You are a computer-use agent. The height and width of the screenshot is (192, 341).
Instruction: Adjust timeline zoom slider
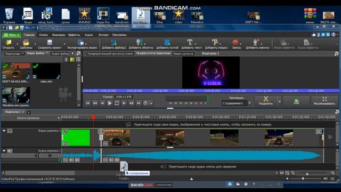tap(313, 173)
